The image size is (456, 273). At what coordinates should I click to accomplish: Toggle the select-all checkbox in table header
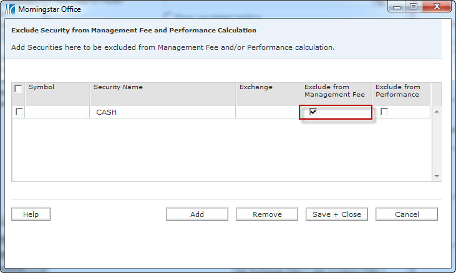point(19,89)
